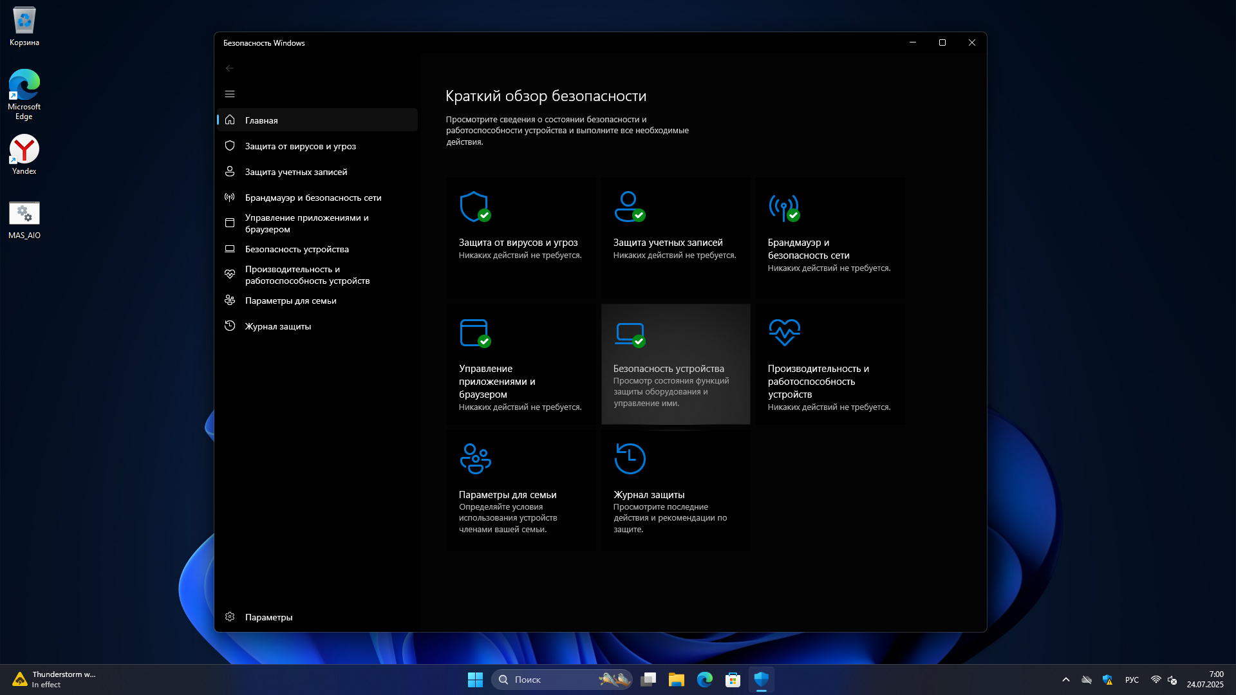Image resolution: width=1236 pixels, height=695 pixels.
Task: Click the family options people icon tile
Action: [x=475, y=459]
